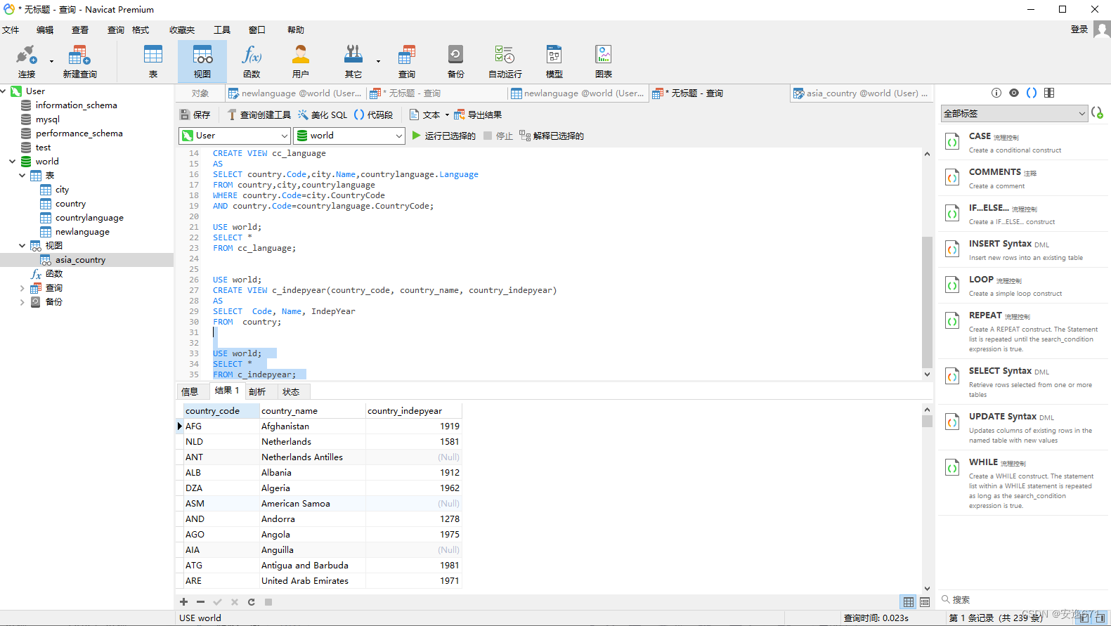Click the 新建查询 new query icon
1111x626 pixels.
click(79, 62)
